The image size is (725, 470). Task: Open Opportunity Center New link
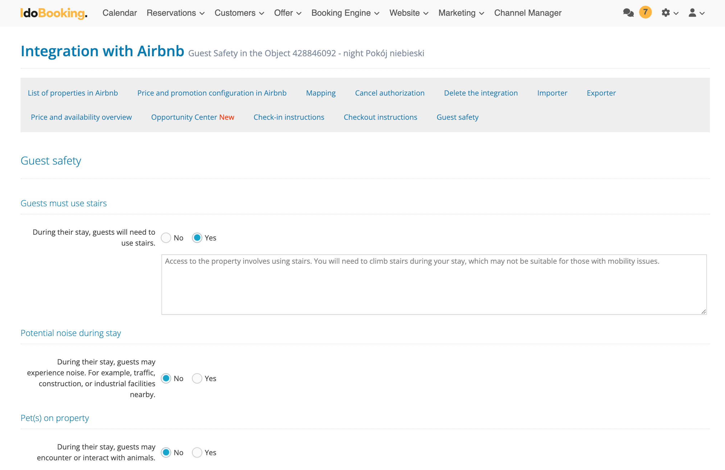[193, 117]
